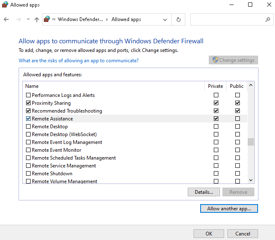Click list scrollbar up arrow
This screenshot has width=275, height=240.
click(x=251, y=85)
